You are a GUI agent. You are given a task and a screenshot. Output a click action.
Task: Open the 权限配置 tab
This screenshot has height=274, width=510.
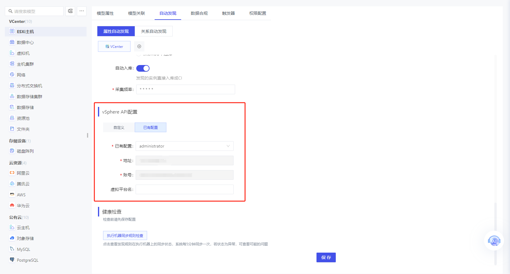258,13
